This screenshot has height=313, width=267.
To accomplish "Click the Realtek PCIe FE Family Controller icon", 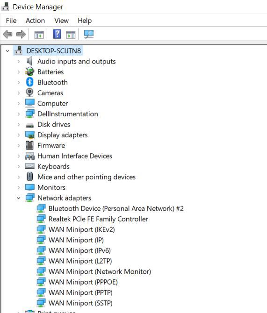I will [41, 219].
